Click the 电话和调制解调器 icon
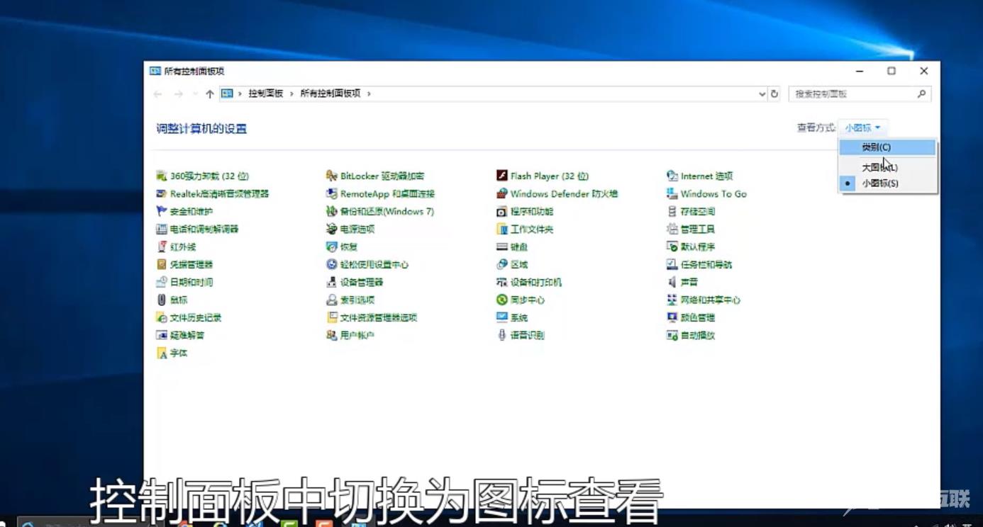 (162, 229)
